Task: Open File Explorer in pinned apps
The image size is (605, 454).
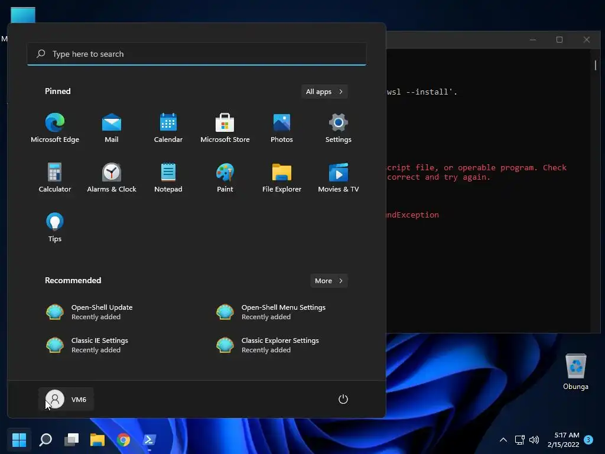Action: (282, 177)
